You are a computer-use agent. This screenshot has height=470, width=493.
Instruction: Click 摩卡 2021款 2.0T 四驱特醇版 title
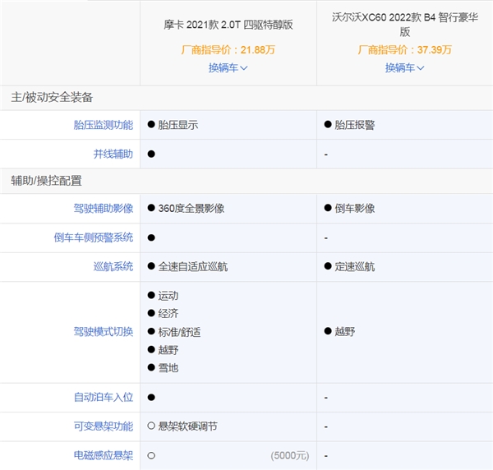click(x=228, y=25)
